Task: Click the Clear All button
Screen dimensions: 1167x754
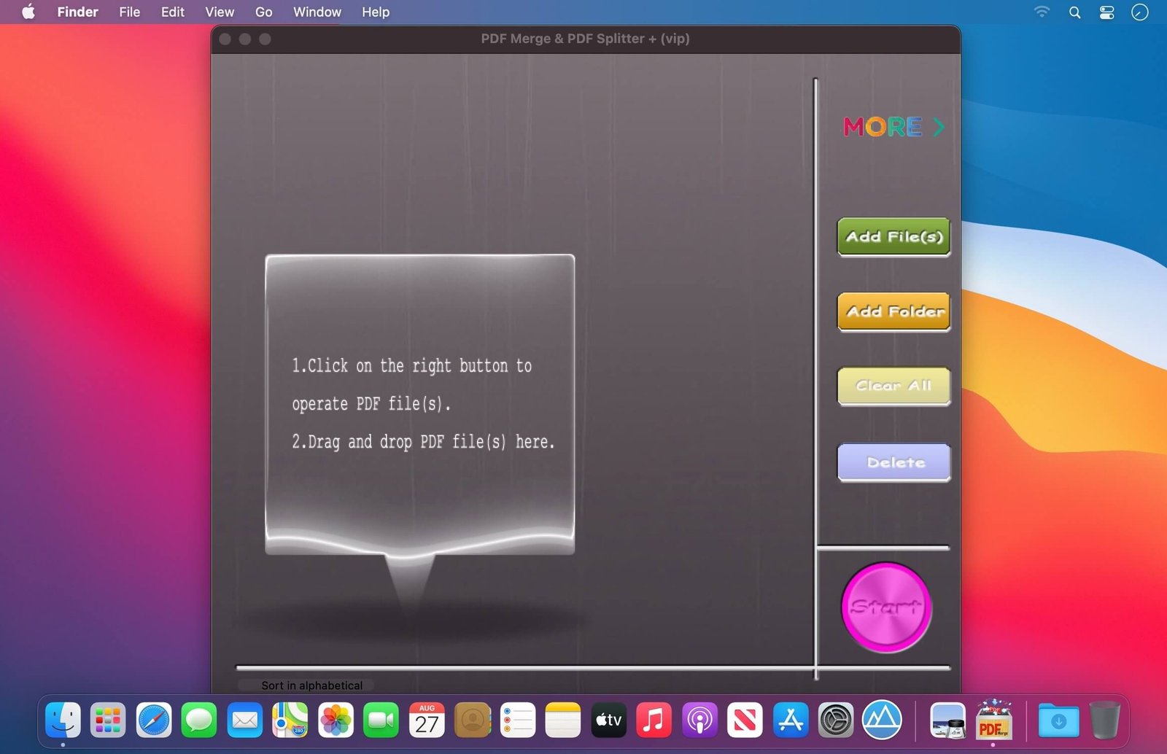Action: pos(893,386)
